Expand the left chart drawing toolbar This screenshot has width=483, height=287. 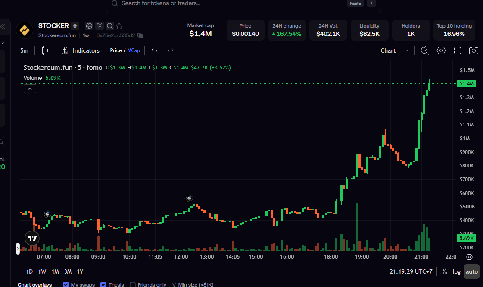coord(18,249)
